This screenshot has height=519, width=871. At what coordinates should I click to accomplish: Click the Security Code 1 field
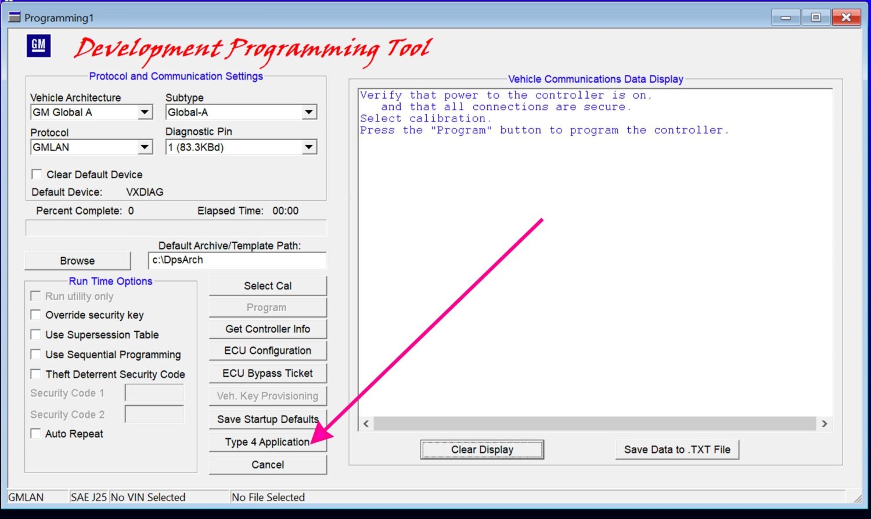coord(154,392)
